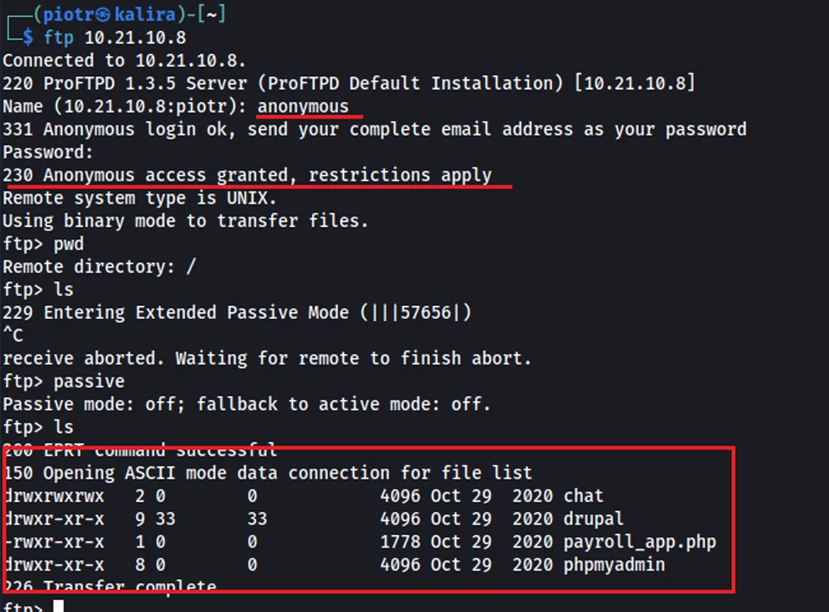Click the "230 Anonymous access granted" line

[247, 175]
